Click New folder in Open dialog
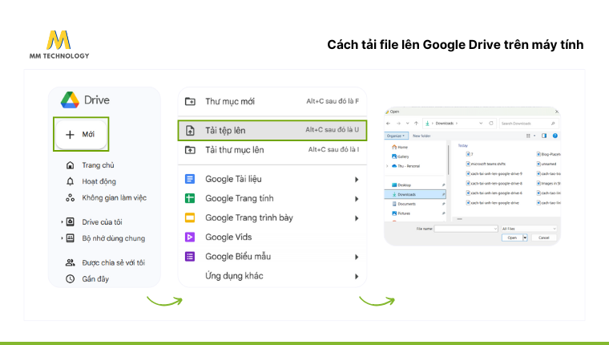This screenshot has height=345, width=609. click(x=421, y=136)
